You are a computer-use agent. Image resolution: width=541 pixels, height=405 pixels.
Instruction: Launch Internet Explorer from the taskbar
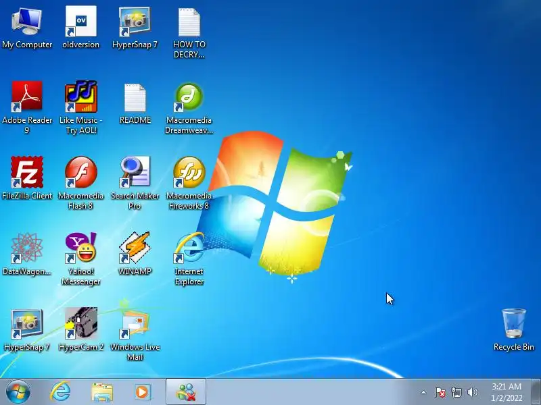click(61, 392)
